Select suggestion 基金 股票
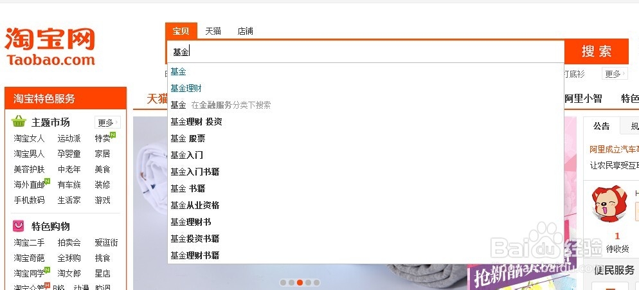 point(366,139)
